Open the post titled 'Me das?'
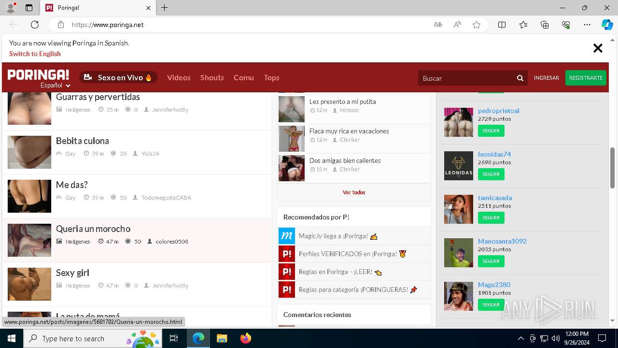 (x=72, y=185)
